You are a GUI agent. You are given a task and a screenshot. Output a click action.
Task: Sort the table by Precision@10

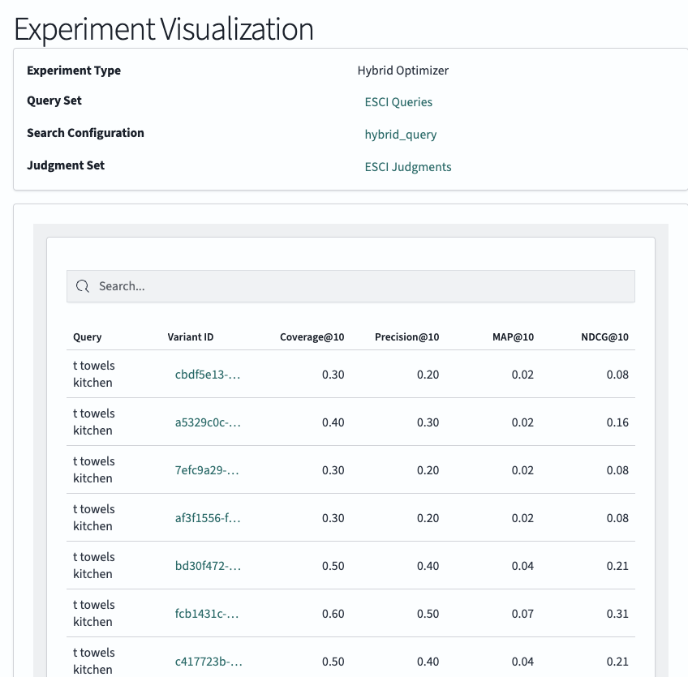point(406,337)
